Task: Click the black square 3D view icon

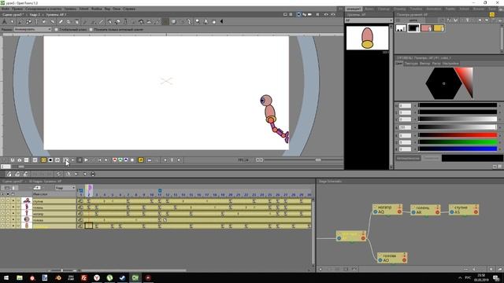Action: click(x=50, y=160)
